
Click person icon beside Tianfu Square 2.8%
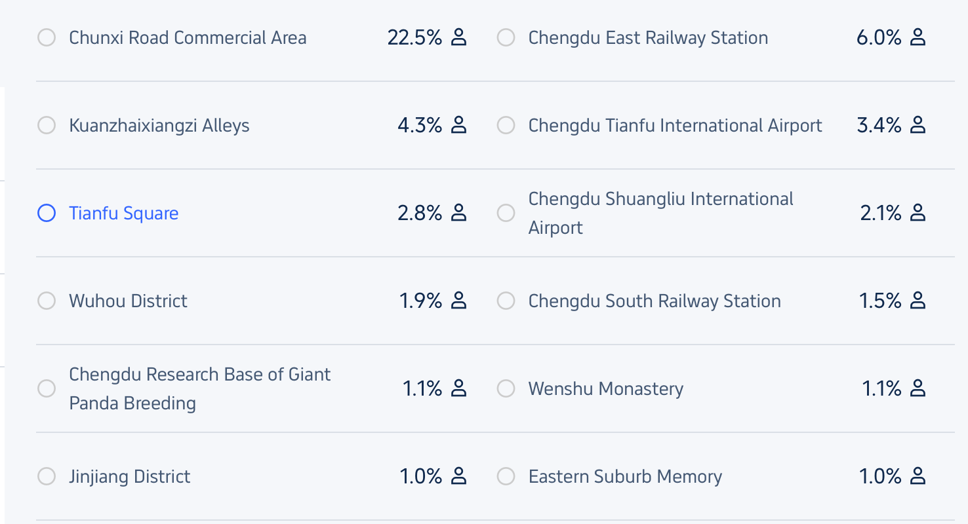click(459, 213)
